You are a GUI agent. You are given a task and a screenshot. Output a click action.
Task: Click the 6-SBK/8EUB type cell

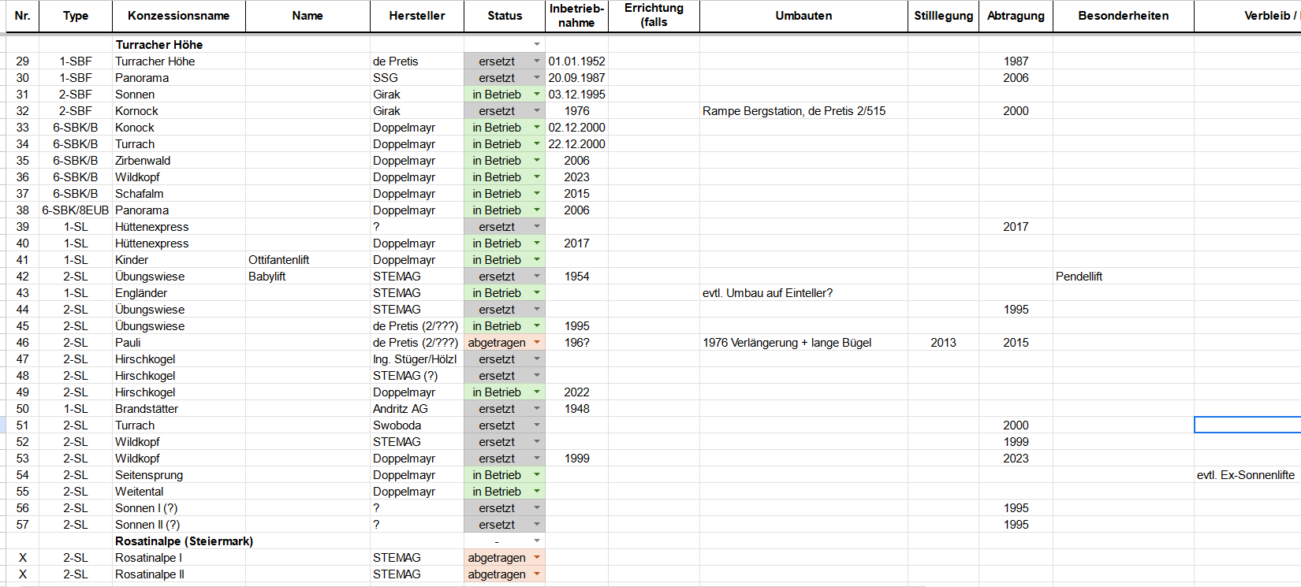76,210
